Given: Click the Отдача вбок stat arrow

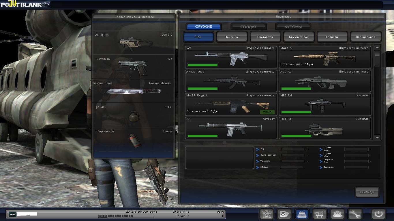Looking at the screenshot, I should pos(321,155).
